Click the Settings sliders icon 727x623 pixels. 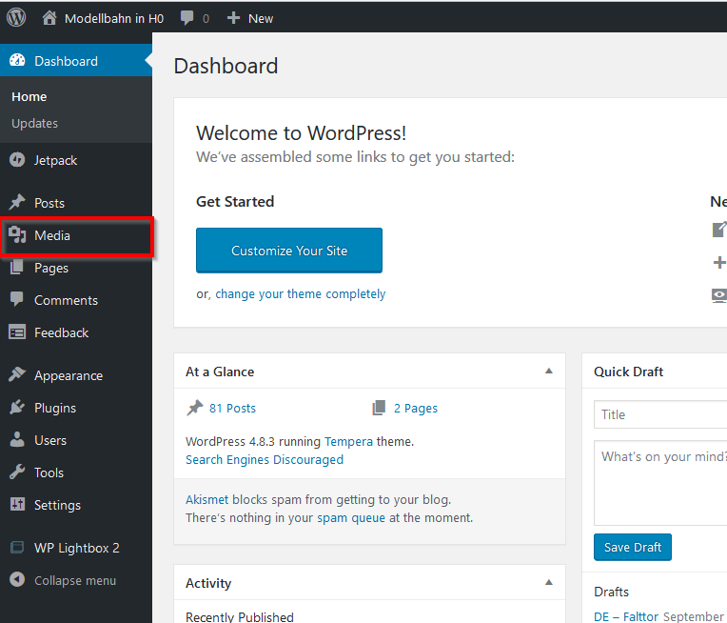[17, 505]
